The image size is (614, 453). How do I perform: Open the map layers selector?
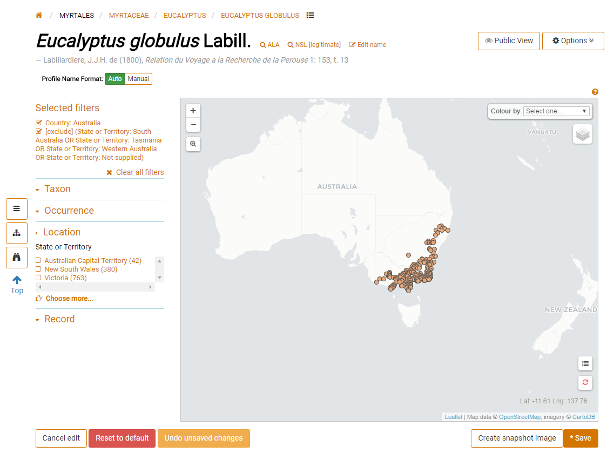coord(582,133)
